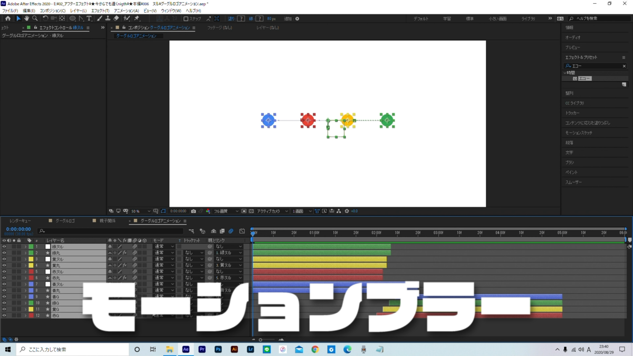Enable motion blur master switch in timeline
The image size is (633, 356).
click(231, 231)
